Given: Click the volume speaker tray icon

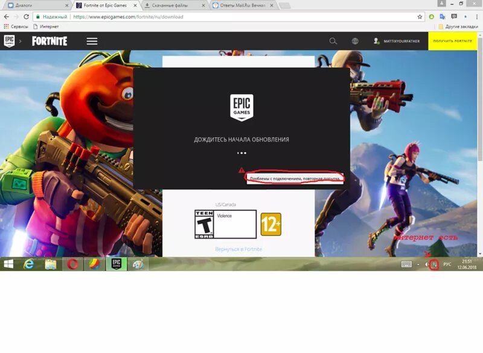Looking at the screenshot, I should (x=427, y=264).
